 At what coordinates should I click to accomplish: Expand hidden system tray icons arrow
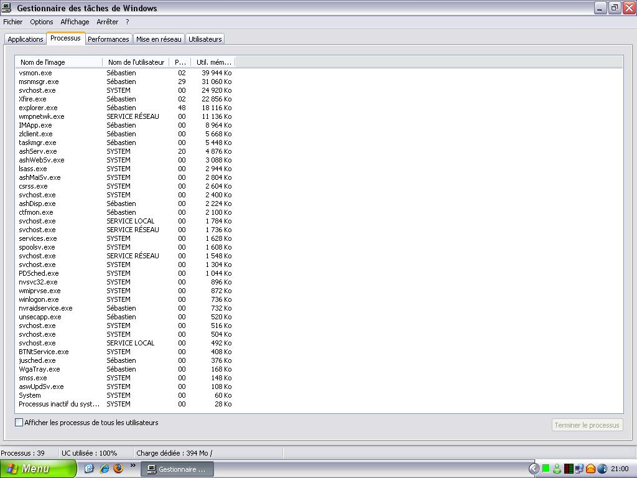(x=534, y=469)
